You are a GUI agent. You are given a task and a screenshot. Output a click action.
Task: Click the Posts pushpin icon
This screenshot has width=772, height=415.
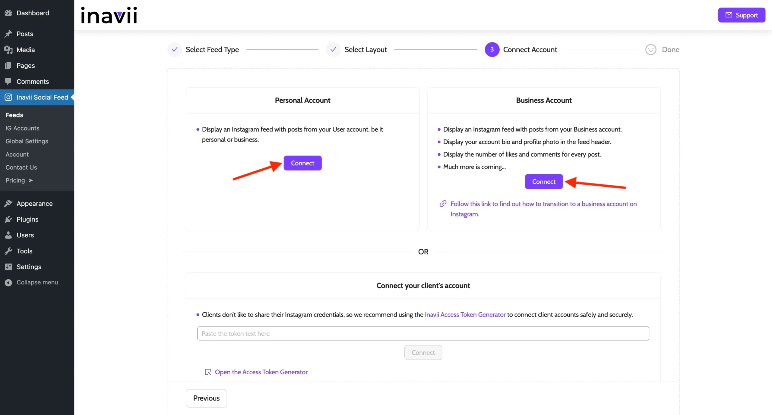point(8,34)
